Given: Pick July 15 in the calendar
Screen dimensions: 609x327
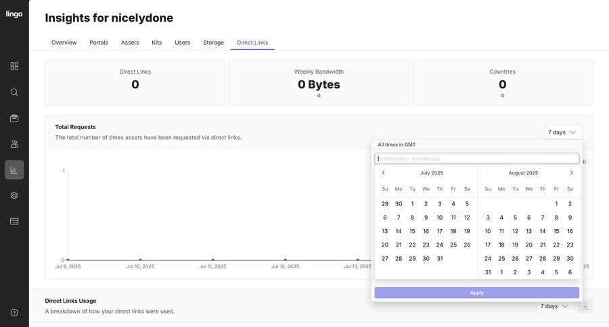Looking at the screenshot, I should click(413, 231).
